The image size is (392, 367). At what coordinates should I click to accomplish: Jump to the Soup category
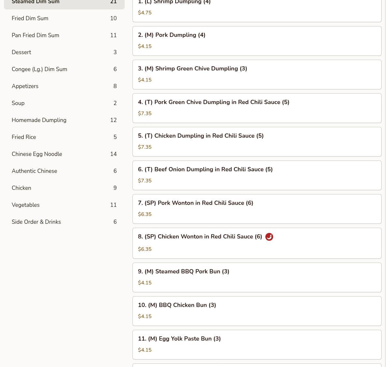pyautogui.click(x=64, y=103)
